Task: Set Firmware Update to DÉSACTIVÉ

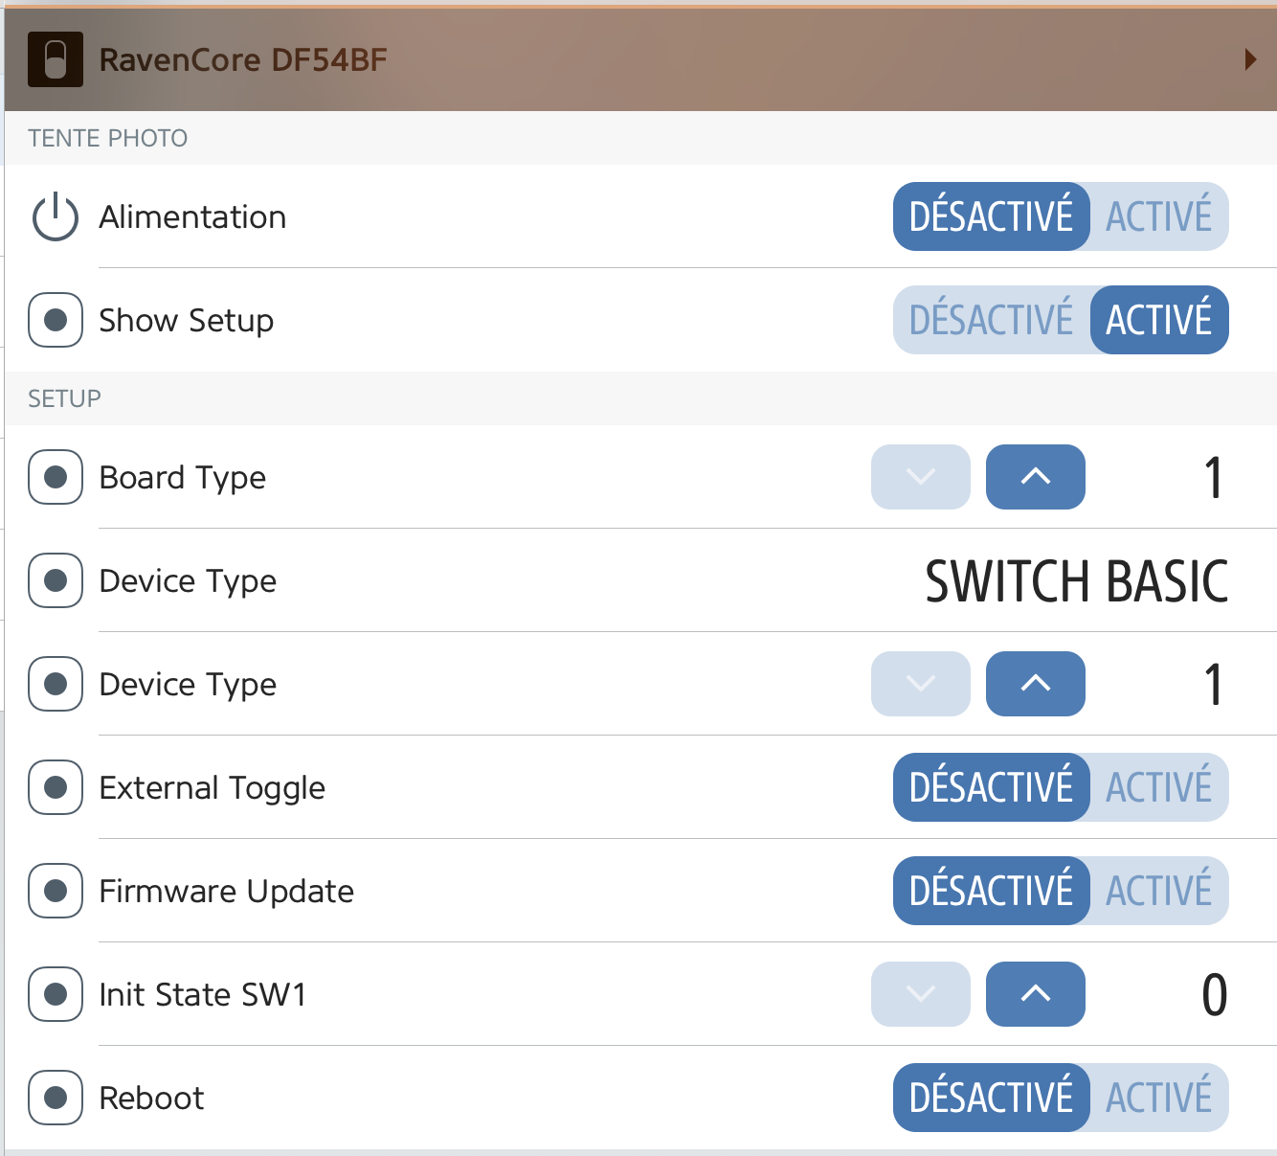Action: click(992, 891)
